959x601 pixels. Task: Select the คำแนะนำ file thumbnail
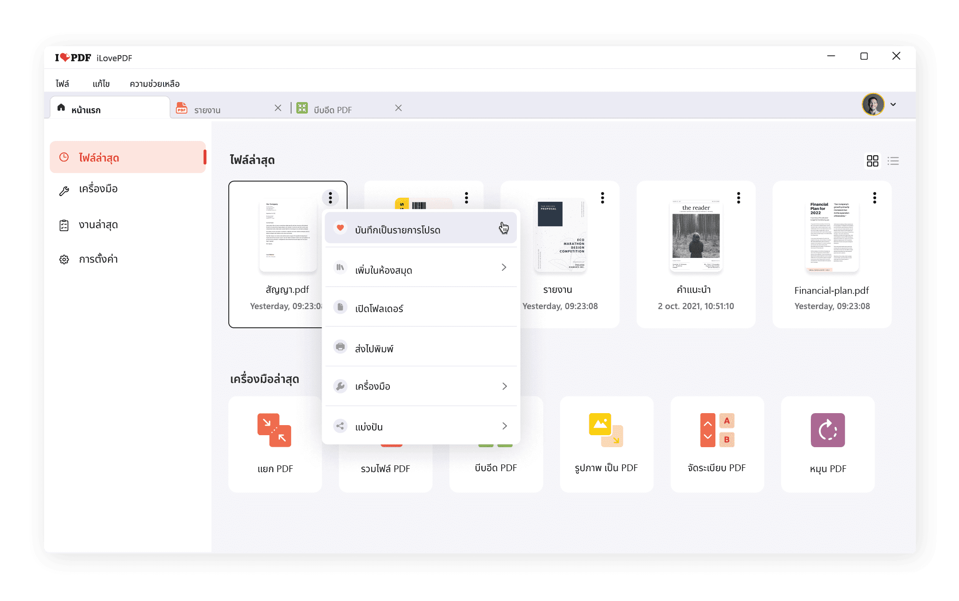click(696, 235)
